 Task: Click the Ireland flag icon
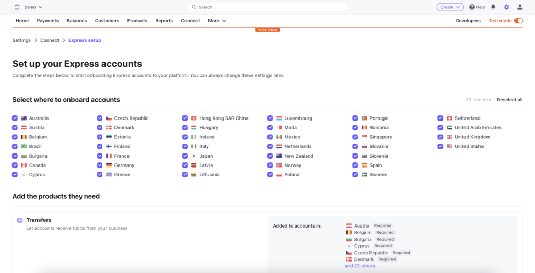coord(194,137)
